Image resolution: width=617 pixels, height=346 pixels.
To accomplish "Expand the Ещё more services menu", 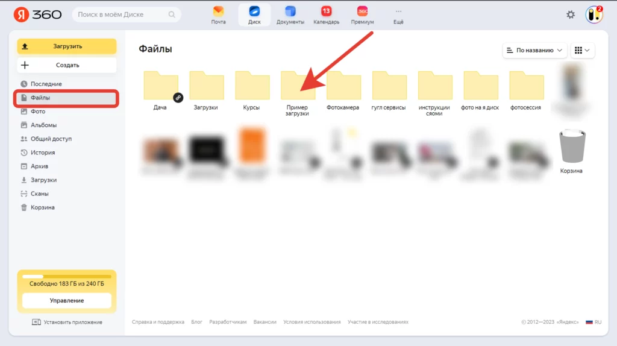I will point(398,14).
